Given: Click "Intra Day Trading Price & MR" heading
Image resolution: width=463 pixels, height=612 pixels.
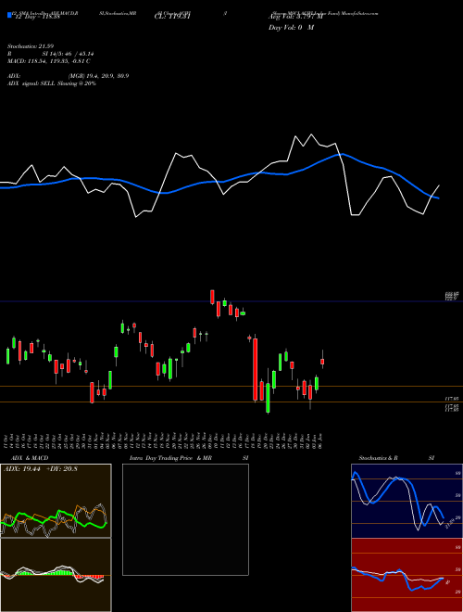Looking at the screenshot, I should [x=170, y=458].
